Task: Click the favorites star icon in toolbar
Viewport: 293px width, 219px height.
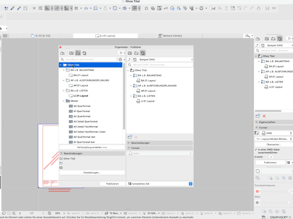Action: pyautogui.click(x=146, y=8)
